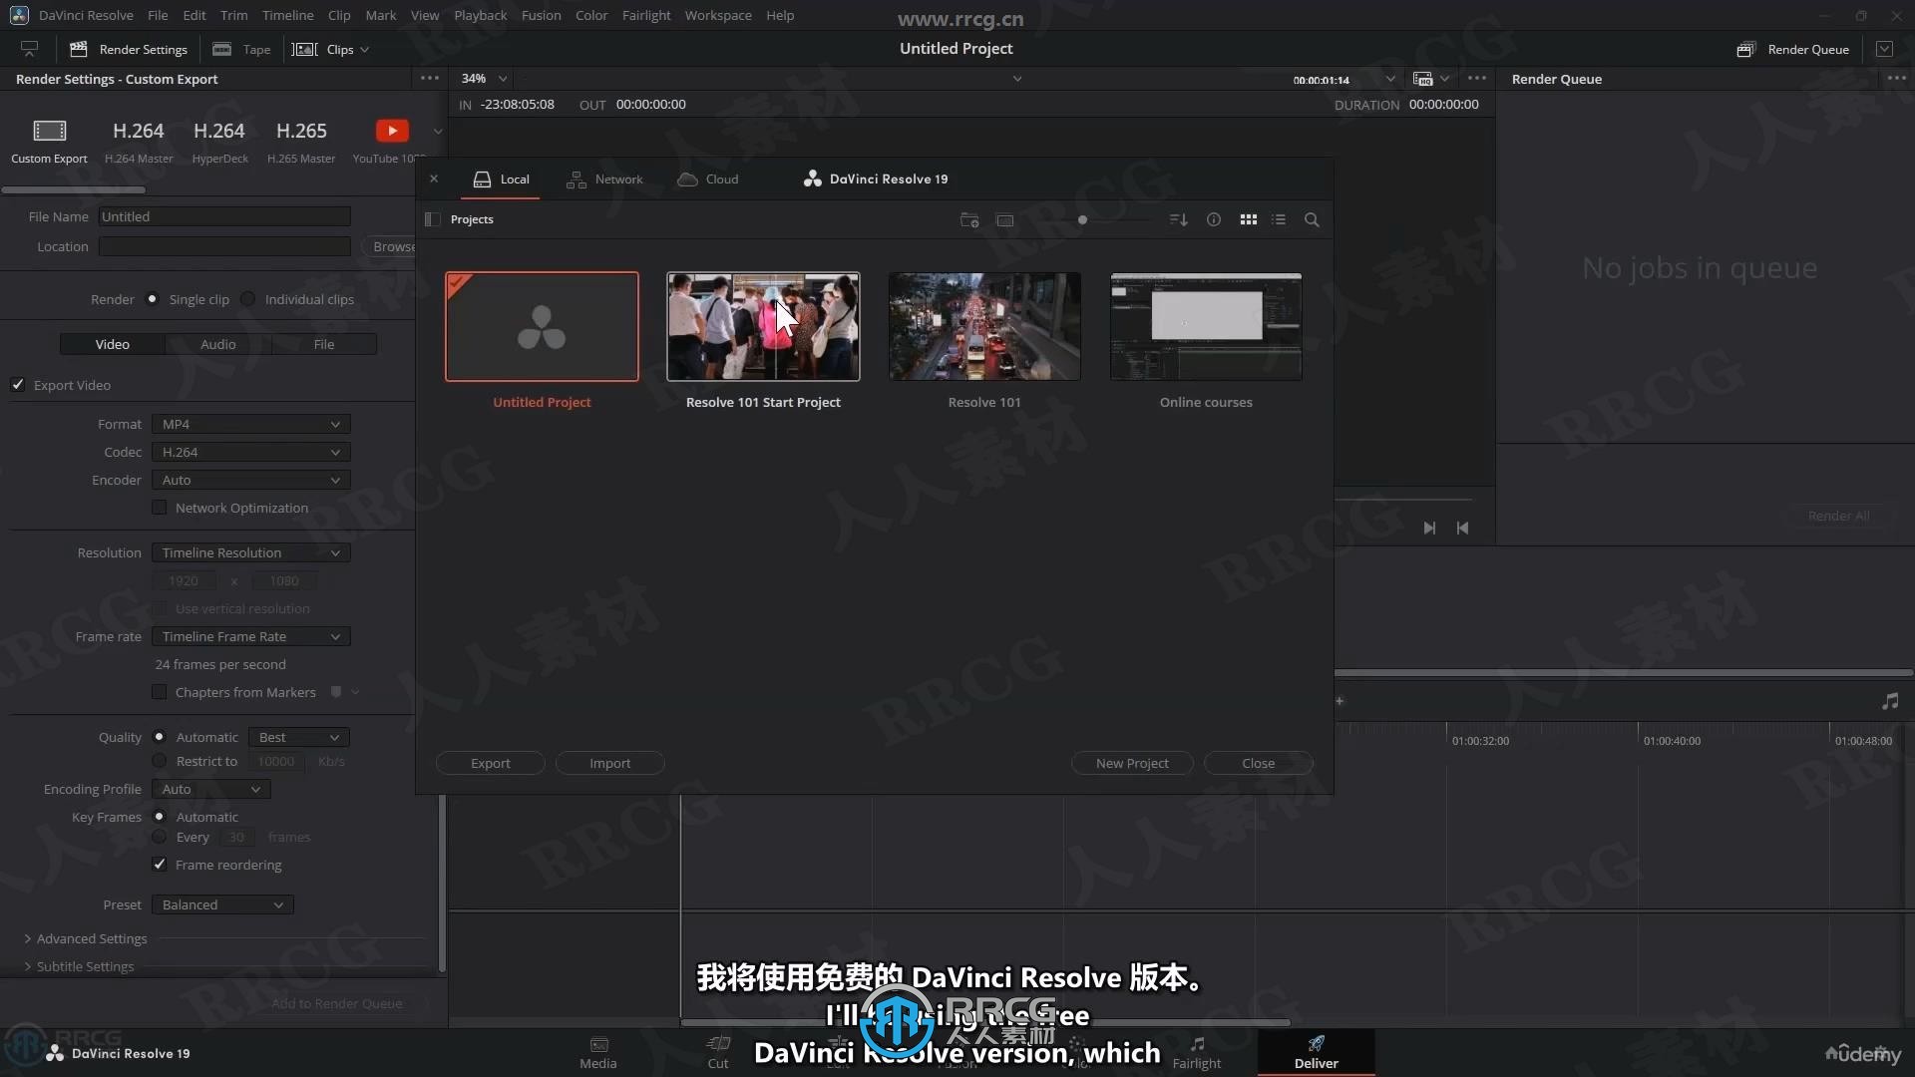Select Restrict to quality radio button

click(159, 761)
